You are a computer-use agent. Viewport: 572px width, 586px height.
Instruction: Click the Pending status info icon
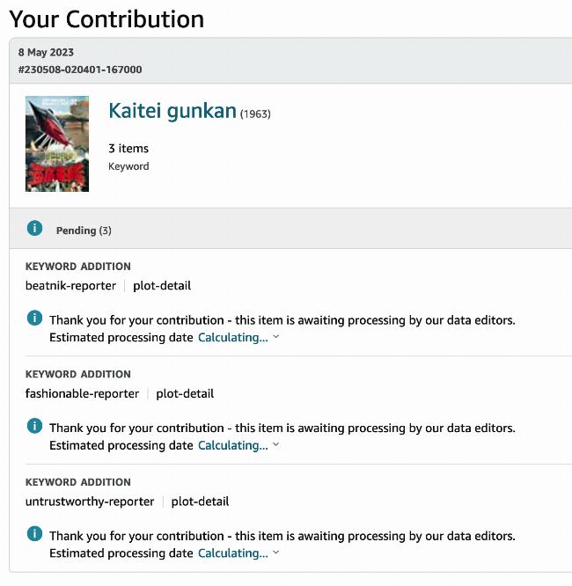click(35, 228)
